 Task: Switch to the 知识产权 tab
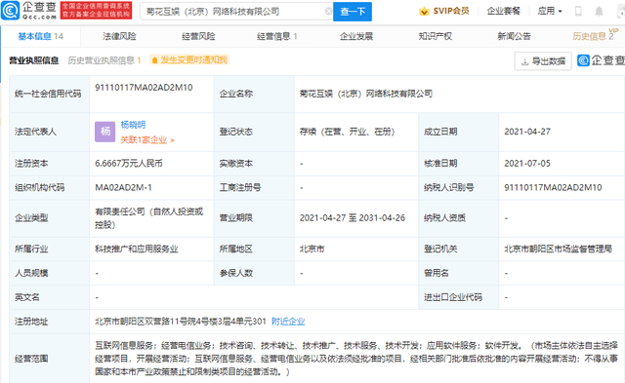pos(435,37)
